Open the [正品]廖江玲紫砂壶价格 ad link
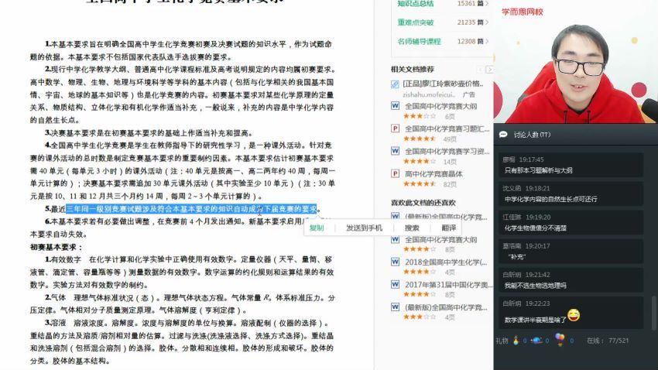Image resolution: width=658 pixels, height=370 pixels. 443,84
